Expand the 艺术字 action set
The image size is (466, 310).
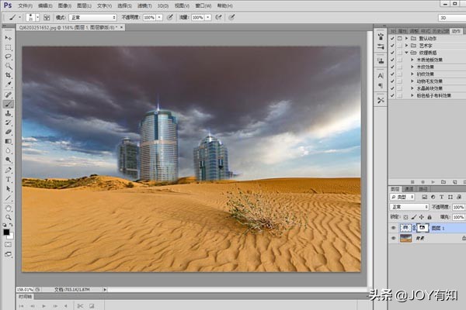[x=406, y=46]
